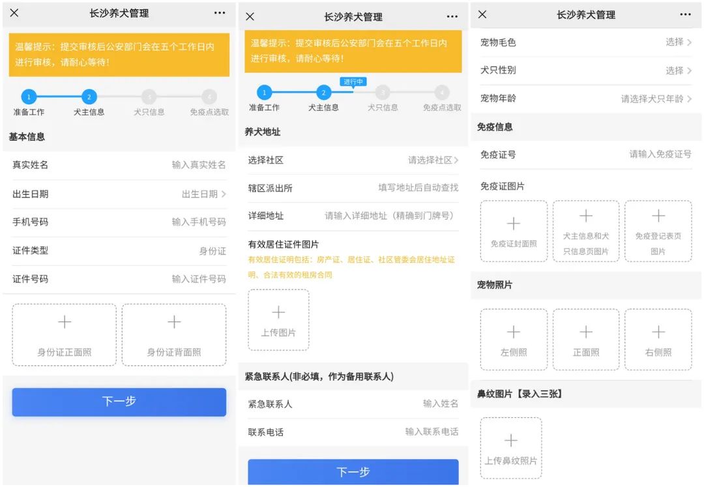The width and height of the screenshot is (704, 487).
Task: Select step 1 准备工作 circle in middle panel
Action: click(265, 93)
